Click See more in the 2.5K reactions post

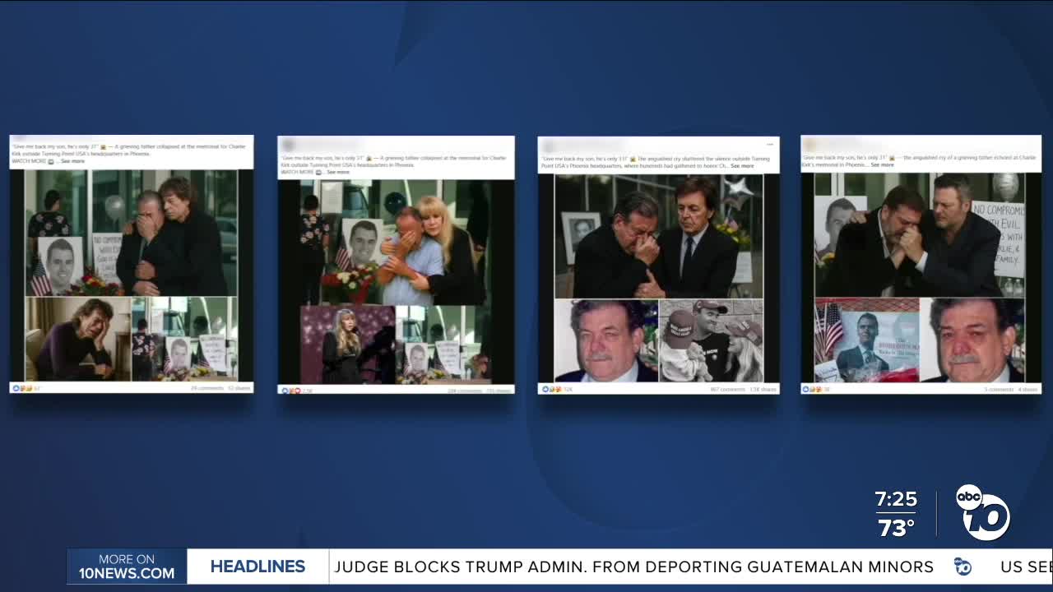click(338, 172)
